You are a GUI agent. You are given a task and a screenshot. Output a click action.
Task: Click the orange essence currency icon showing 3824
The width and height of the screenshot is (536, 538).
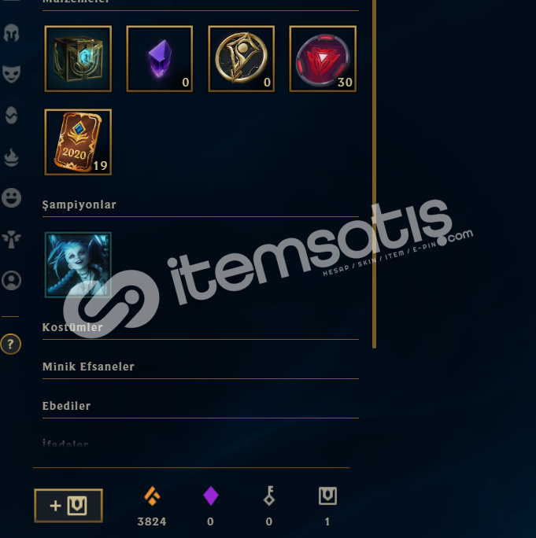click(152, 496)
